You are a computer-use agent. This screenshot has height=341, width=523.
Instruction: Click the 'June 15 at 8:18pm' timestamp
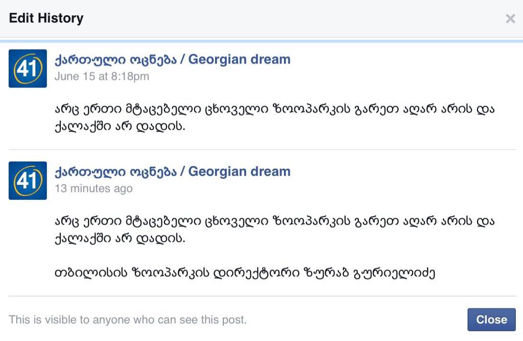pyautogui.click(x=102, y=77)
